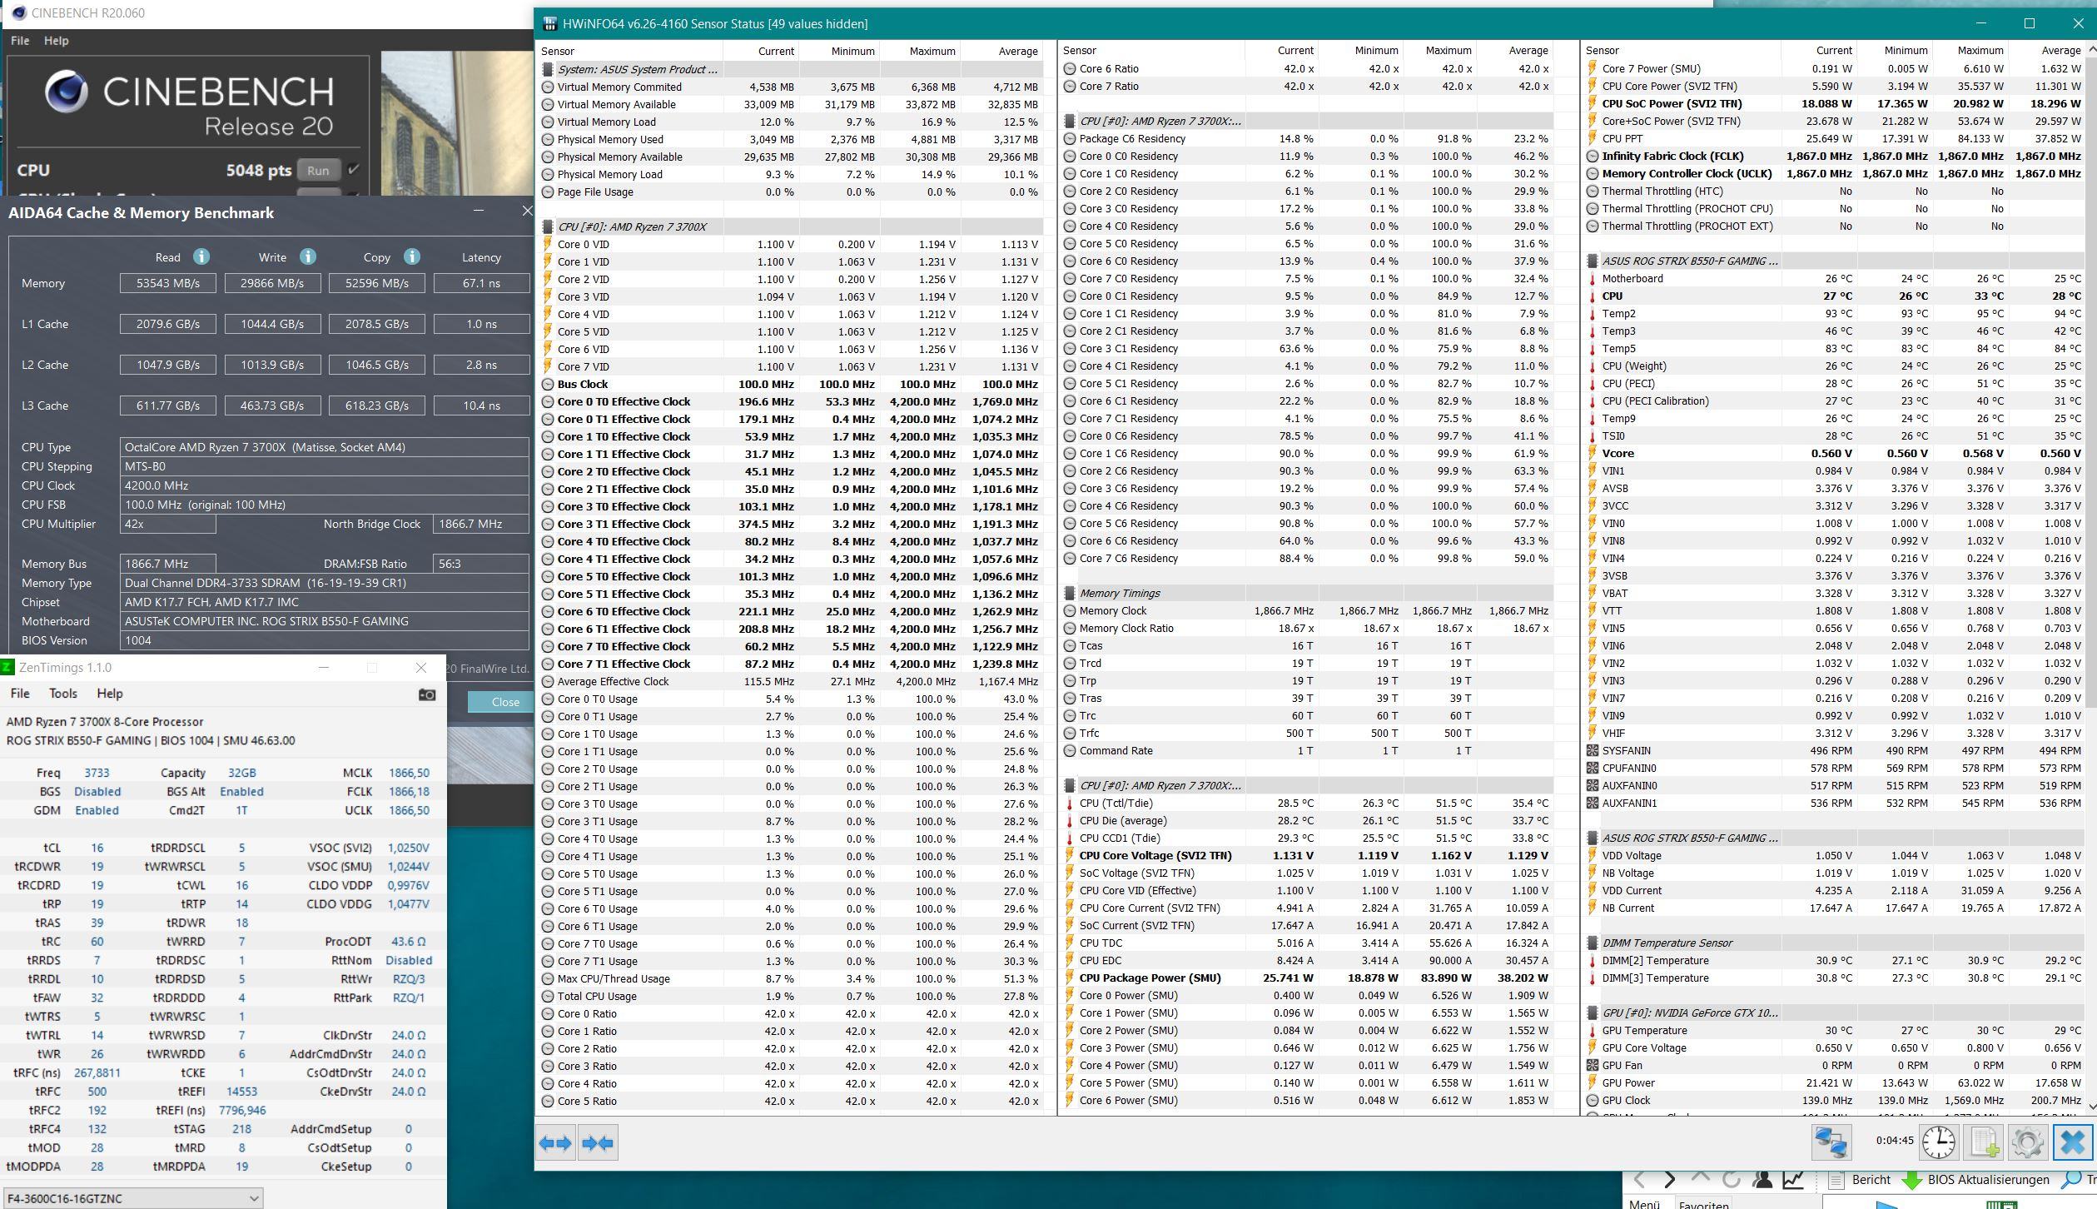Image resolution: width=2097 pixels, height=1209 pixels.
Task: Click HWiNFO expand columns arrows icon
Action: [x=555, y=1143]
